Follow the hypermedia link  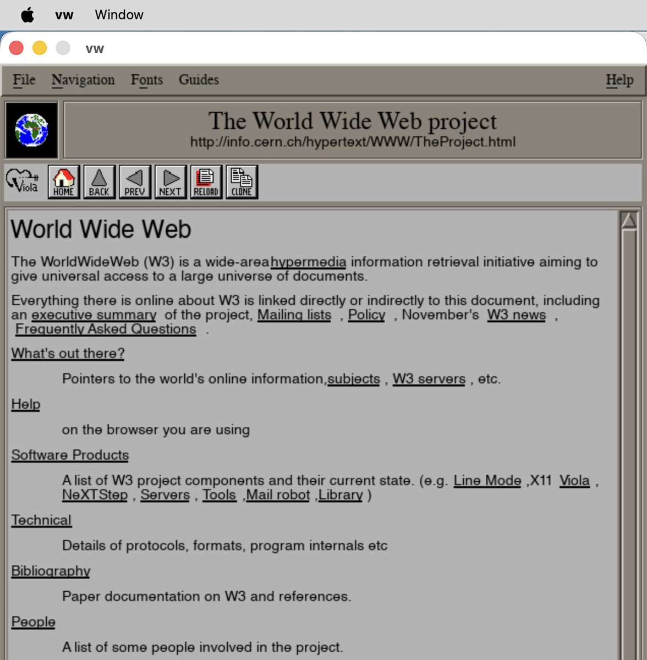309,262
